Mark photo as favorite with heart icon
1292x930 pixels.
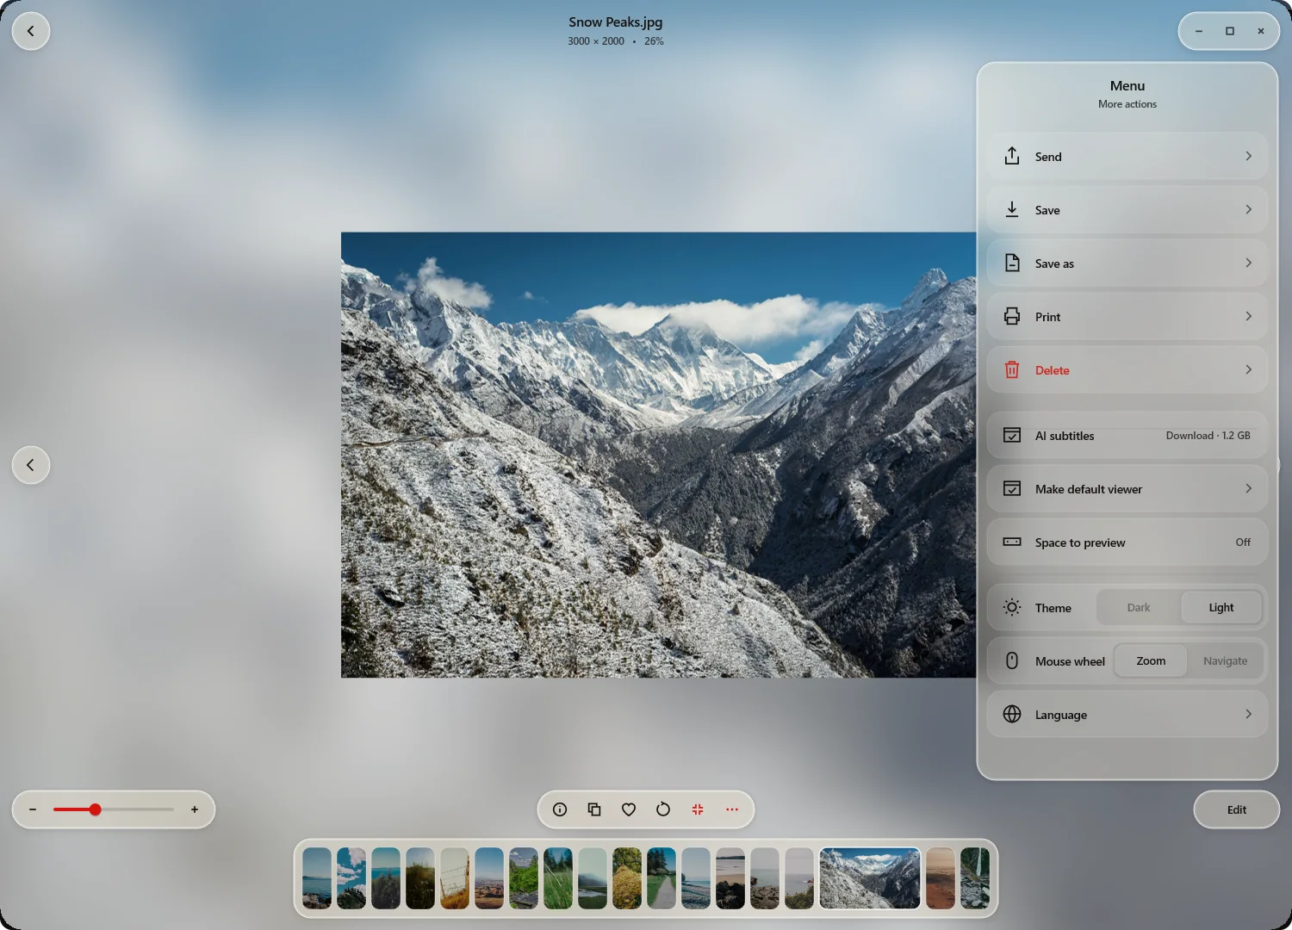click(629, 809)
